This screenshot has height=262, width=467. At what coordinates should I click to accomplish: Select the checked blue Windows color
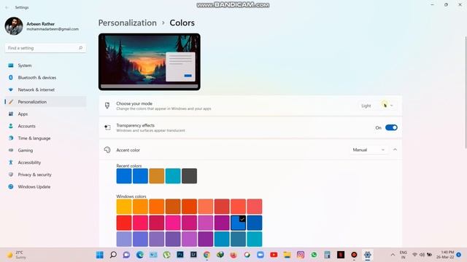[239, 223]
